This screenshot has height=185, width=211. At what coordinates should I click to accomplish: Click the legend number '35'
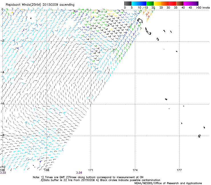(176, 8)
